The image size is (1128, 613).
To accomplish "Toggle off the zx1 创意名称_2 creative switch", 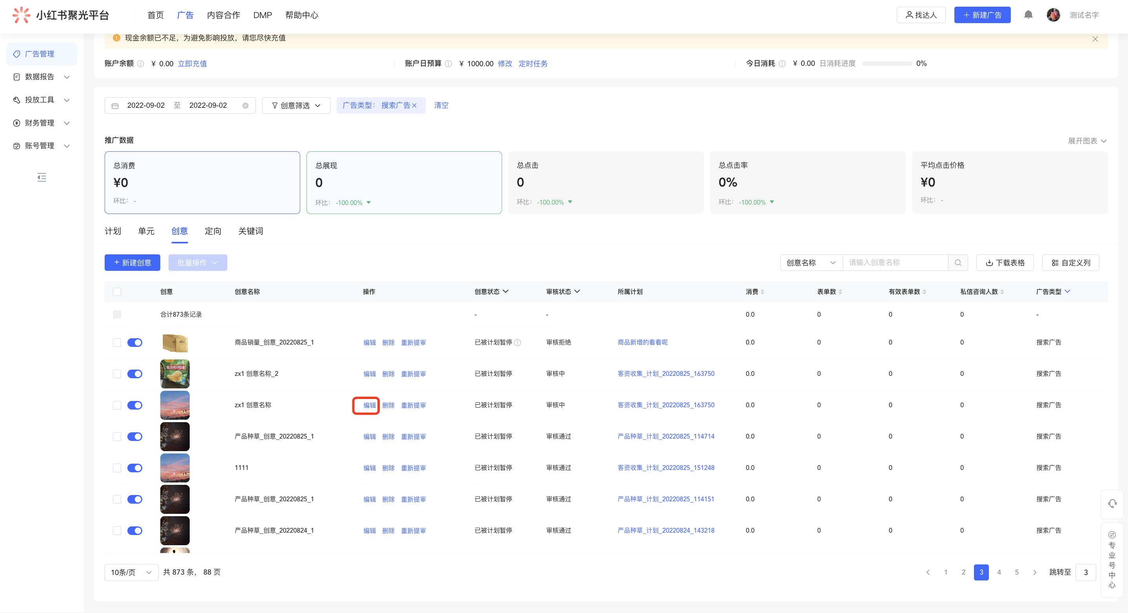I will (135, 374).
